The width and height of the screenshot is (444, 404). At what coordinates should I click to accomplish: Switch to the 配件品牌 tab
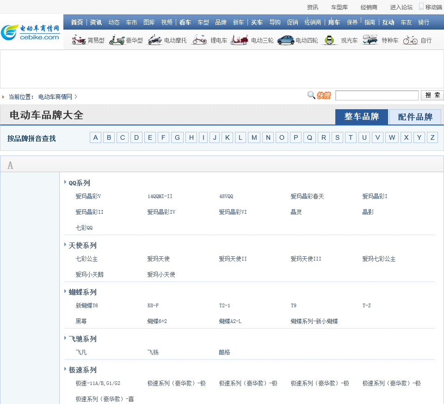click(x=415, y=117)
